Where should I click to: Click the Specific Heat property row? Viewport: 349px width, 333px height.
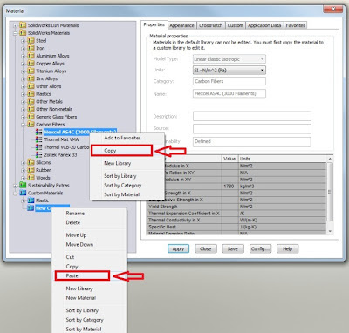pyautogui.click(x=236, y=227)
